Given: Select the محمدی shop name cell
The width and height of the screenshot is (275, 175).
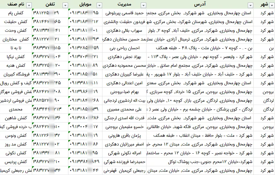Looking at the screenshot, I should [16, 110].
